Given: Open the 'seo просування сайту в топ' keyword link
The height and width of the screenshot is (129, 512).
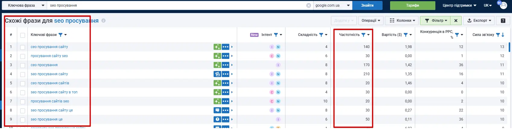Looking at the screenshot, I should (x=54, y=92).
